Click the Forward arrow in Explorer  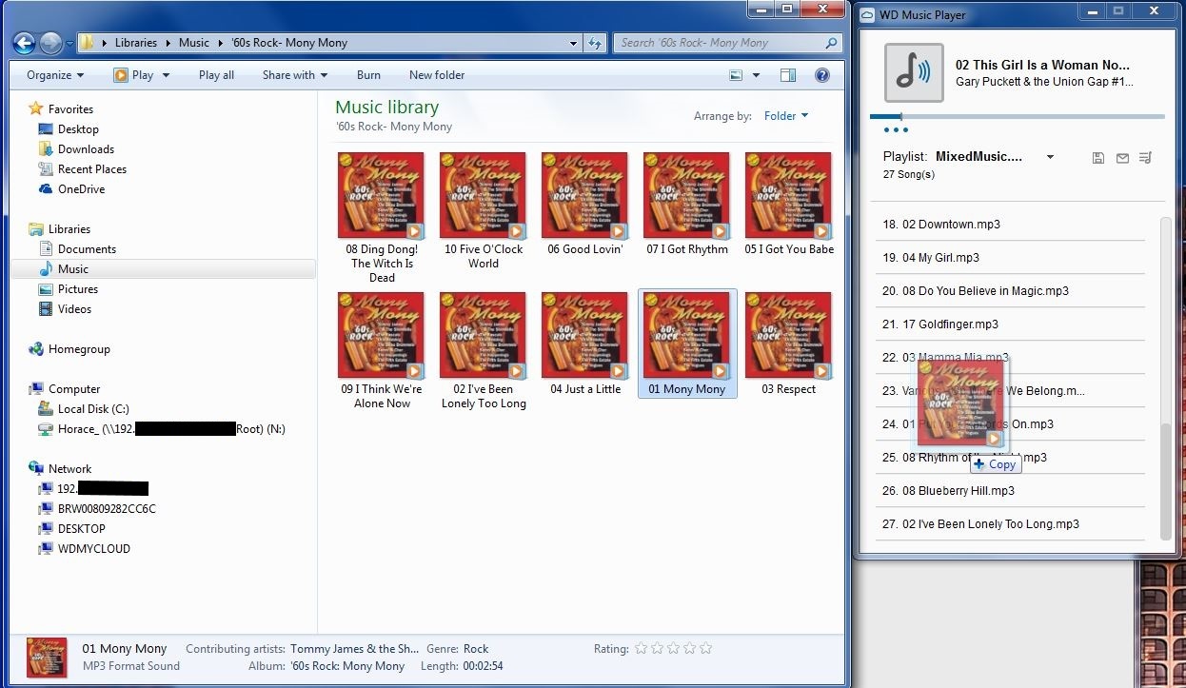[x=51, y=43]
